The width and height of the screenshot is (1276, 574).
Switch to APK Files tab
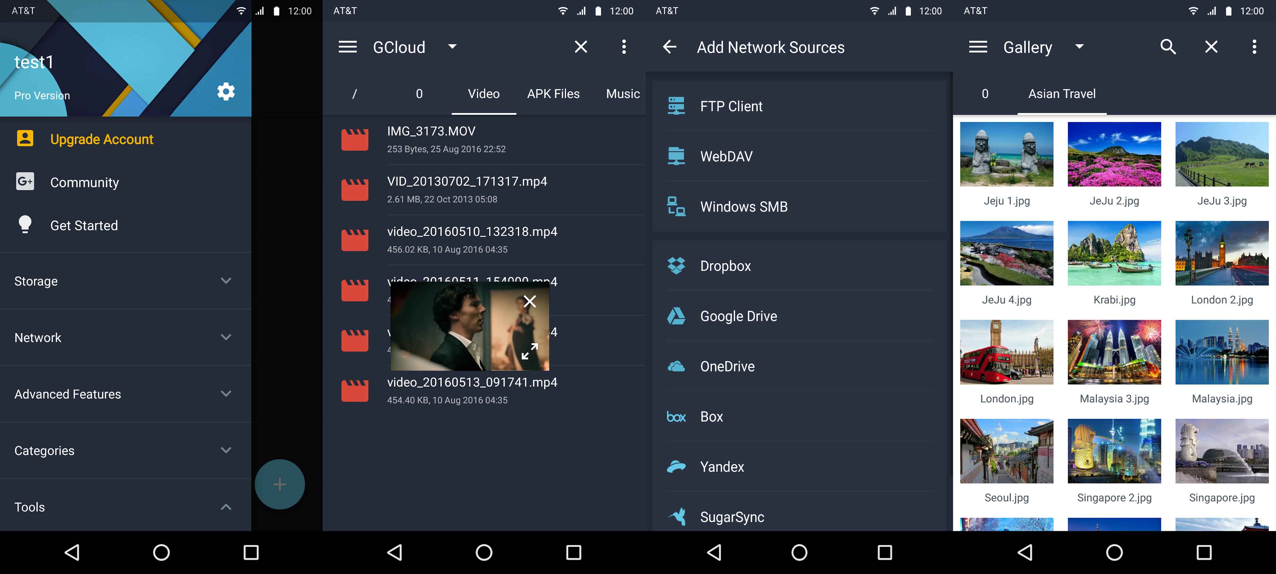click(553, 94)
